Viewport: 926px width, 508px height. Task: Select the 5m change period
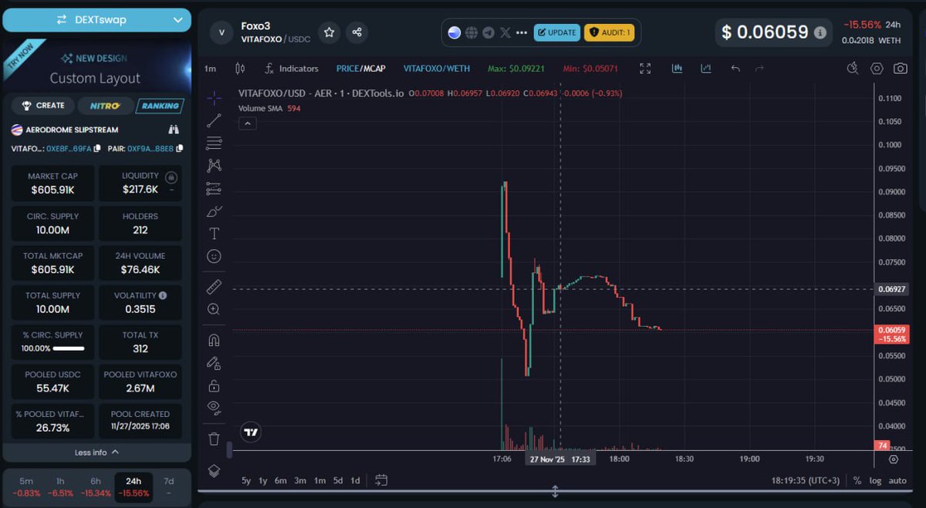(26, 487)
